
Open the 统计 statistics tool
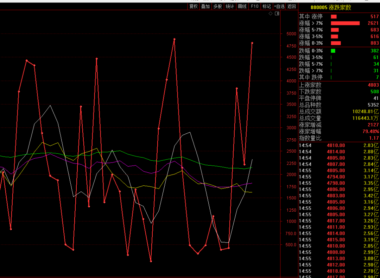coord(230,6)
